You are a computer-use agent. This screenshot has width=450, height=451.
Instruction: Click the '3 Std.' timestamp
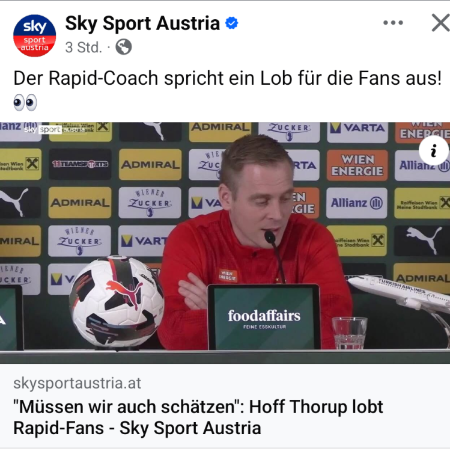[84, 47]
